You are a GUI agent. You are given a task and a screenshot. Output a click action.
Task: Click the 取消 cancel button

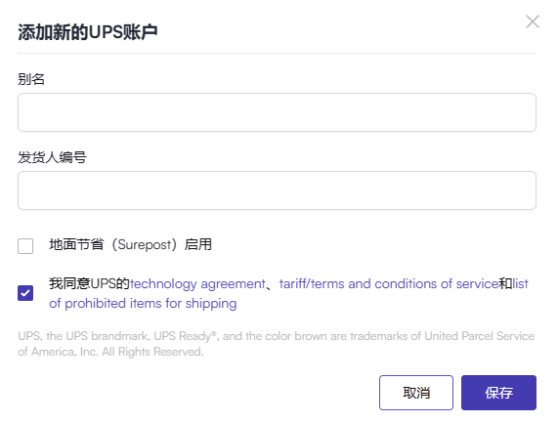pyautogui.click(x=416, y=393)
